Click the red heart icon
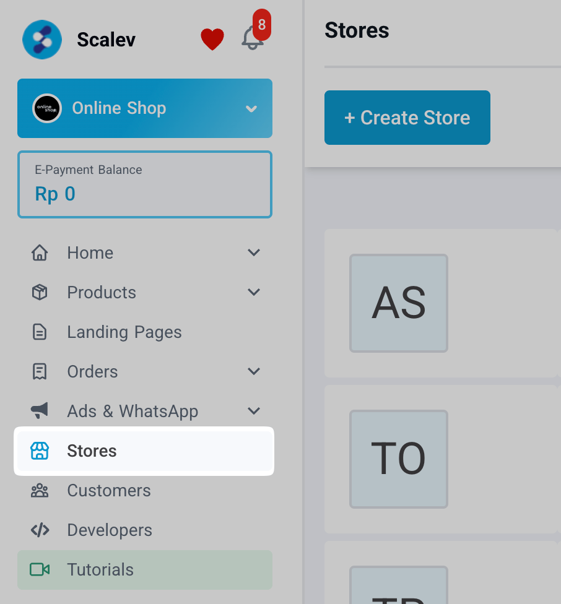Image resolution: width=561 pixels, height=604 pixels. [x=212, y=40]
